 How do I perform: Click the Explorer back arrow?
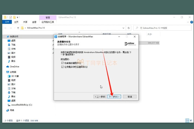click(x=5, y=28)
